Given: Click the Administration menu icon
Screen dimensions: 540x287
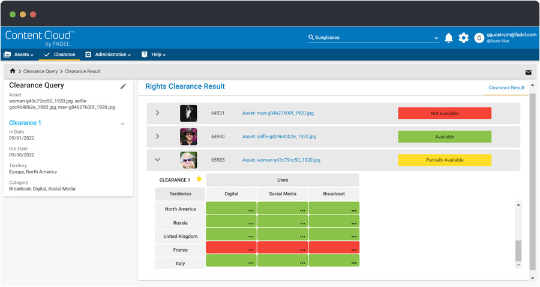Looking at the screenshot, I should click(88, 55).
